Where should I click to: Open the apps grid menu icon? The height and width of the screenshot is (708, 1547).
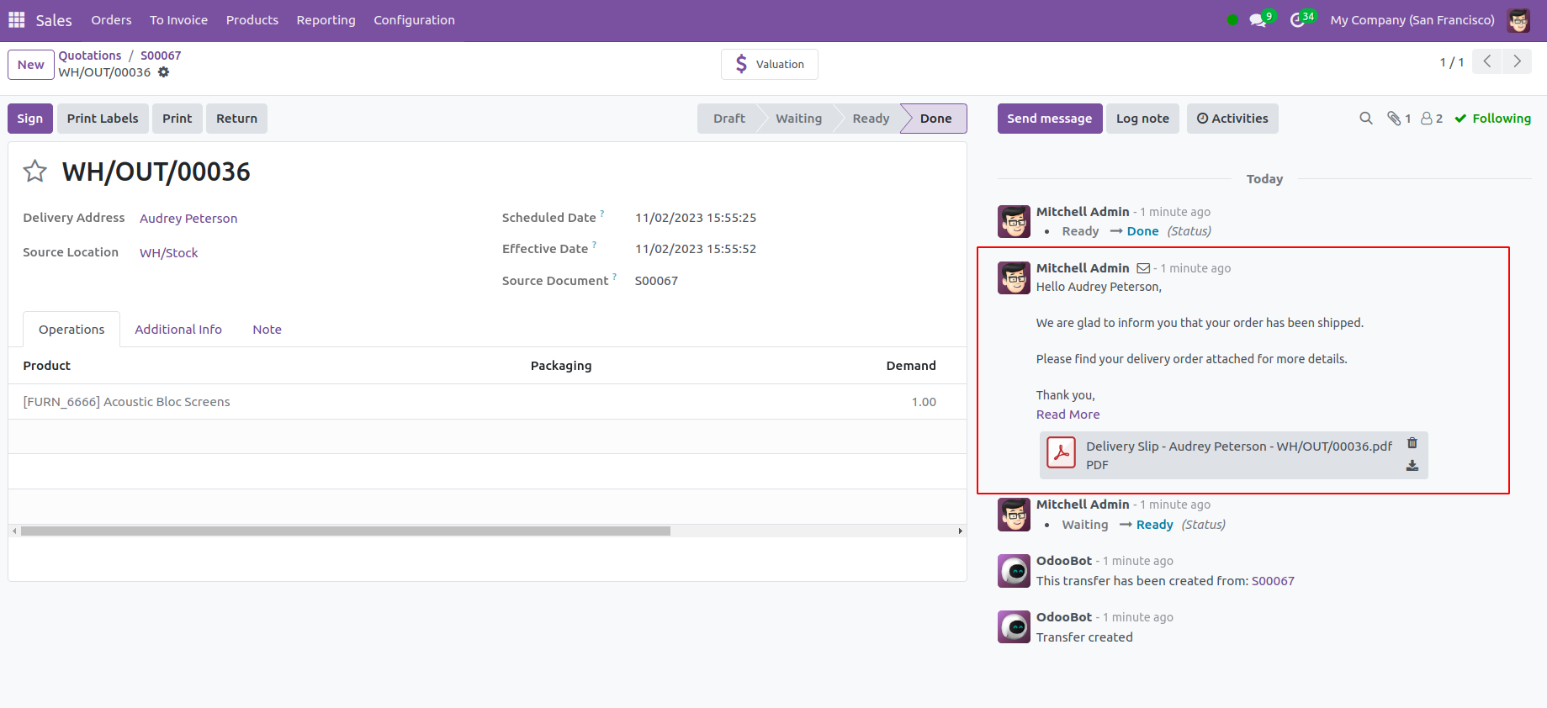[x=17, y=19]
